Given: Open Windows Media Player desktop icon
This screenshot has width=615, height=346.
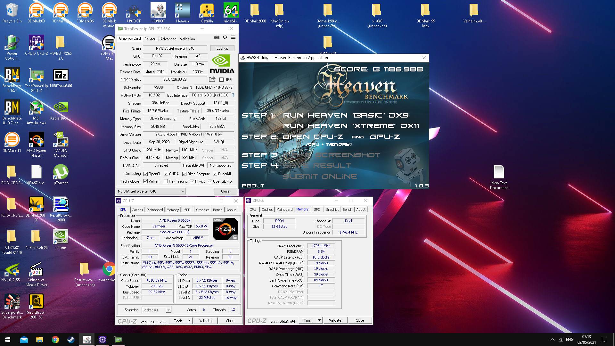Looking at the screenshot, I should pyautogui.click(x=37, y=274).
